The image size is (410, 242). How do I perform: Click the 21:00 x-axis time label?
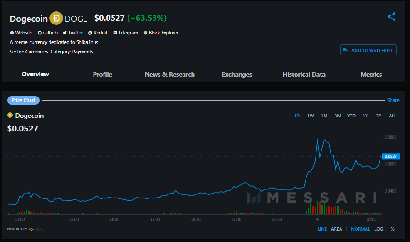[236, 219]
